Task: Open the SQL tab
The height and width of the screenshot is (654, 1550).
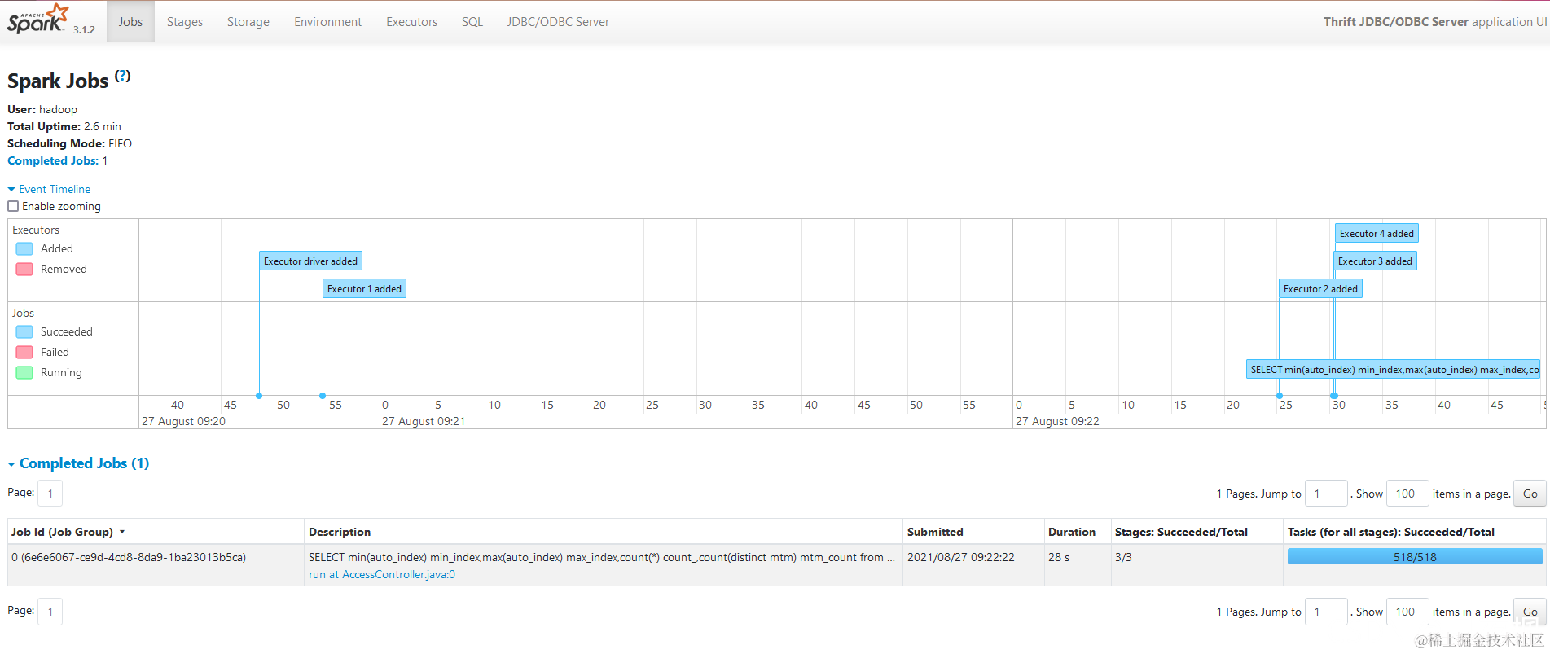Action: 472,22
